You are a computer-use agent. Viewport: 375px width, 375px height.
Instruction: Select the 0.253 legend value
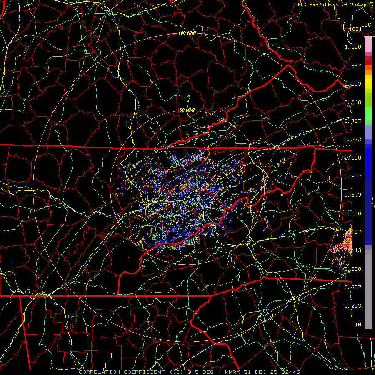point(353,306)
